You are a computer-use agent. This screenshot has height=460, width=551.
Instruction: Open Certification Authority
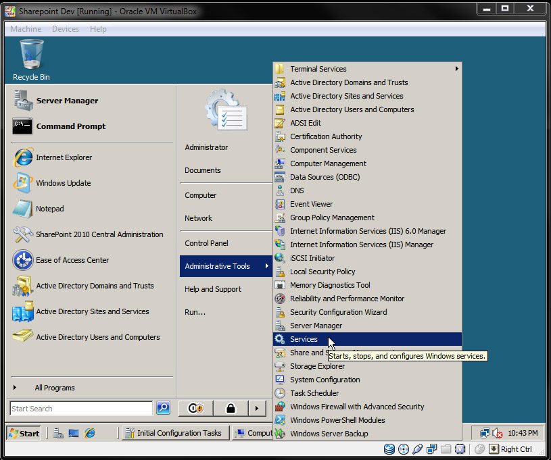367,136
